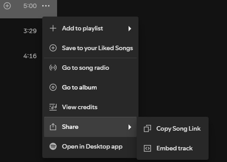Select Copy Song Link

pos(173,128)
